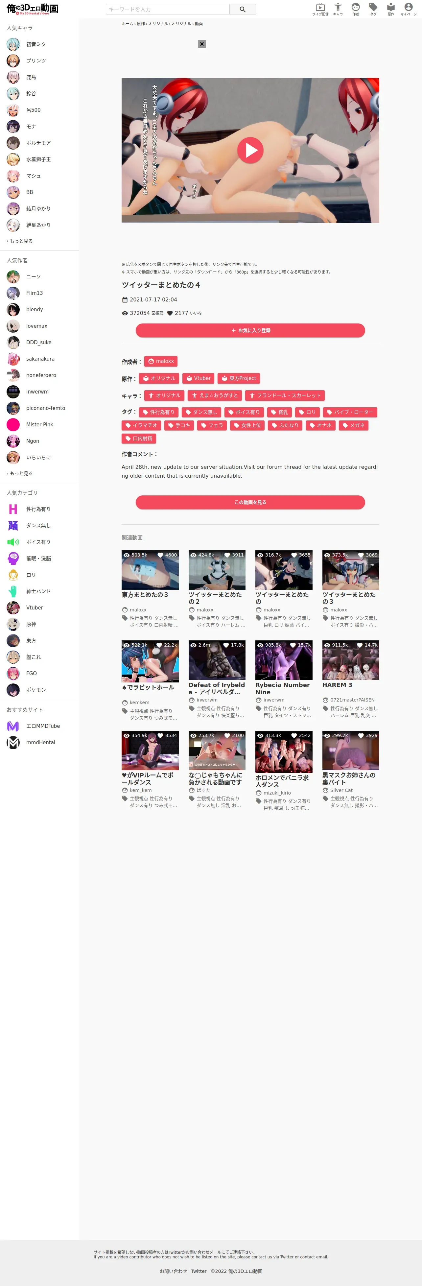Select 初音ミク avatar in popular characters
This screenshot has height=1286, width=422.
tap(13, 44)
